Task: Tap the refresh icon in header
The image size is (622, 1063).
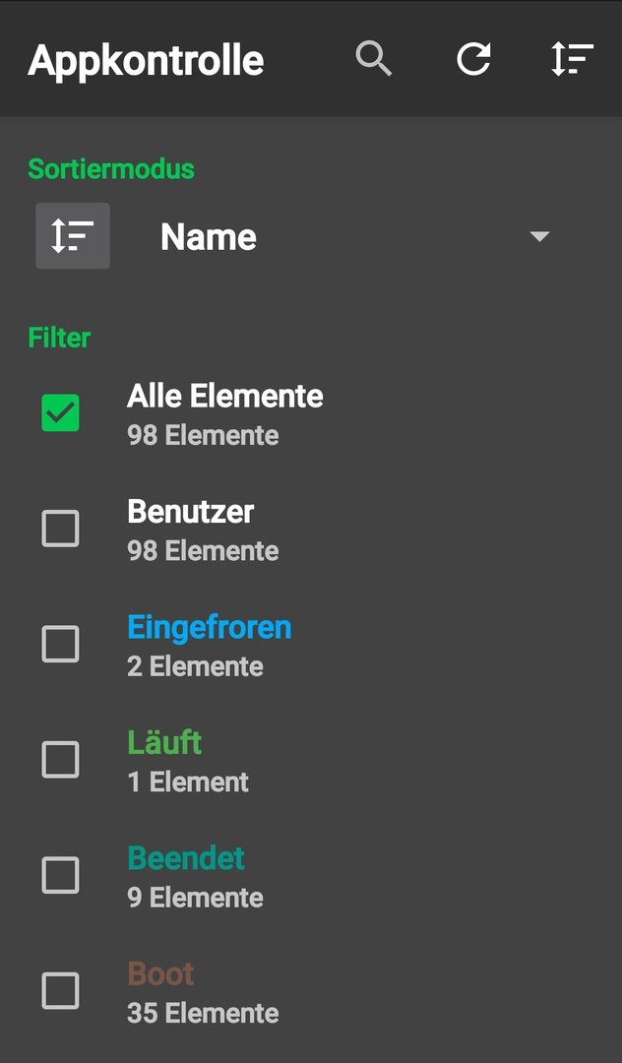Action: (x=473, y=59)
